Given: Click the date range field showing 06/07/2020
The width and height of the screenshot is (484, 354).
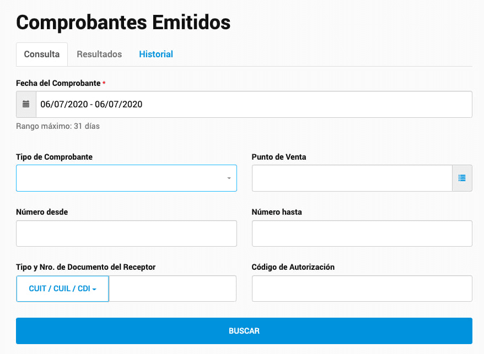Looking at the screenshot, I should (x=254, y=104).
